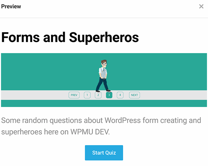Click the word "Forms" in the heading

20,37
